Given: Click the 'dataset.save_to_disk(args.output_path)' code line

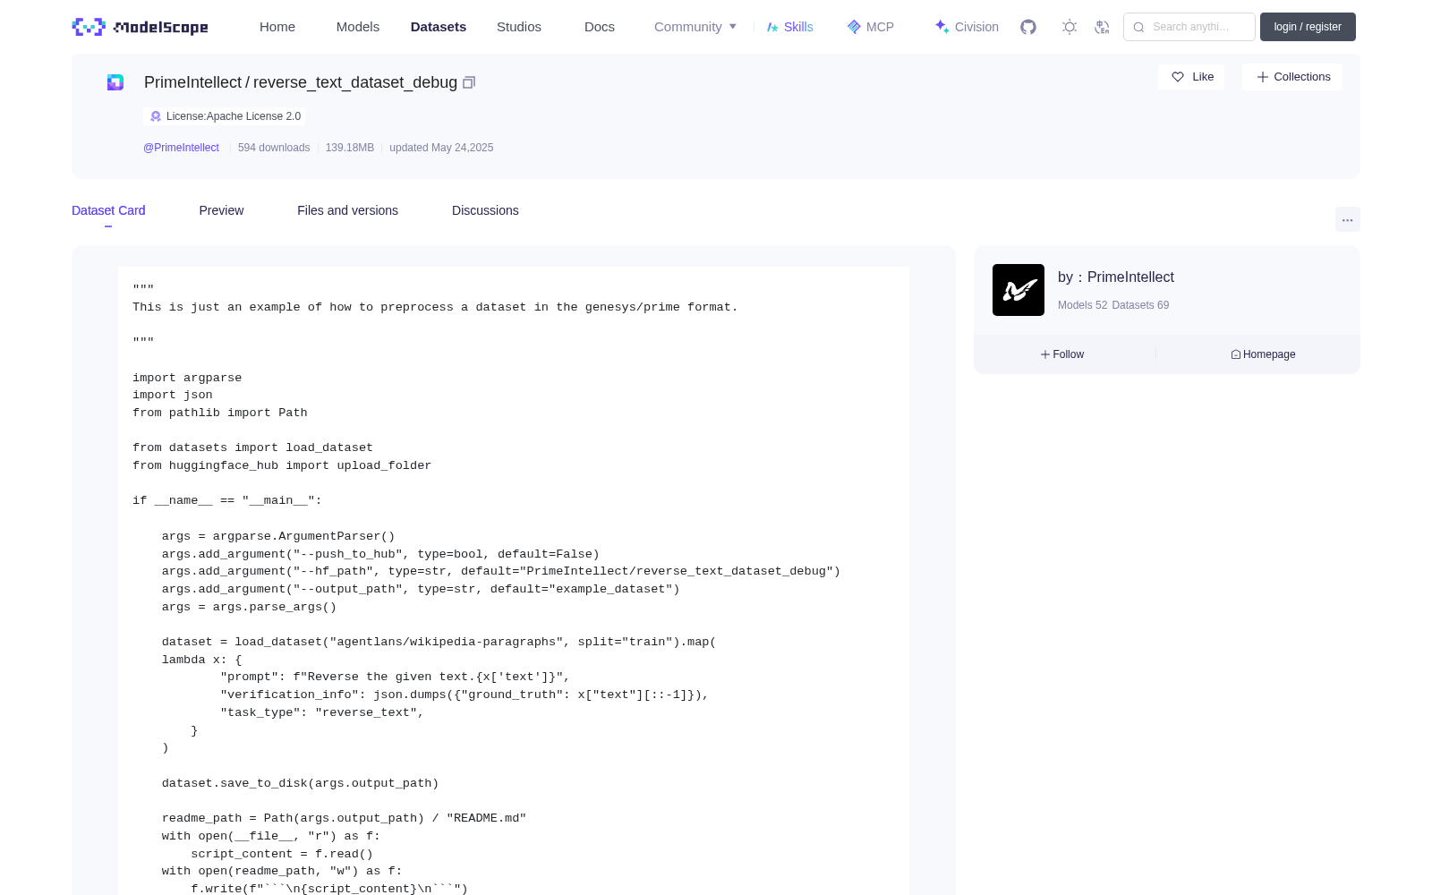Looking at the screenshot, I should coord(301,783).
